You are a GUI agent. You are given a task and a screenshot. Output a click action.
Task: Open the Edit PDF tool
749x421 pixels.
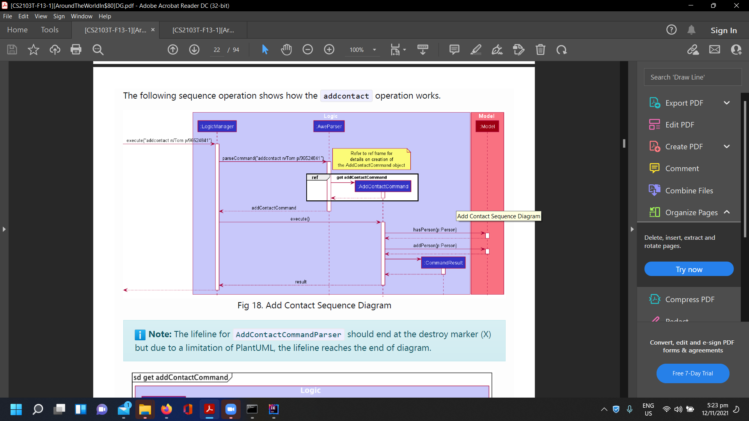[680, 125]
